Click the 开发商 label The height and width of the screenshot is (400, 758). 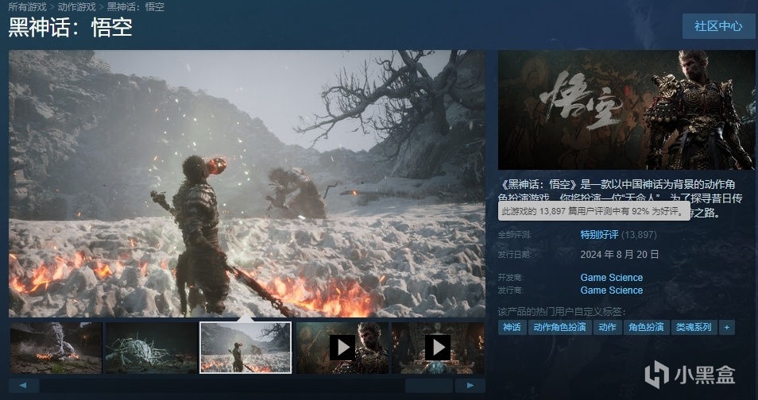[x=510, y=277]
